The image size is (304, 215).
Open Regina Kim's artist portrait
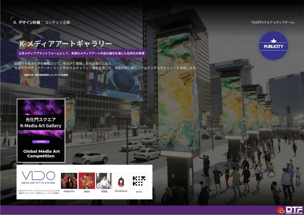pyautogui.click(x=69, y=181)
